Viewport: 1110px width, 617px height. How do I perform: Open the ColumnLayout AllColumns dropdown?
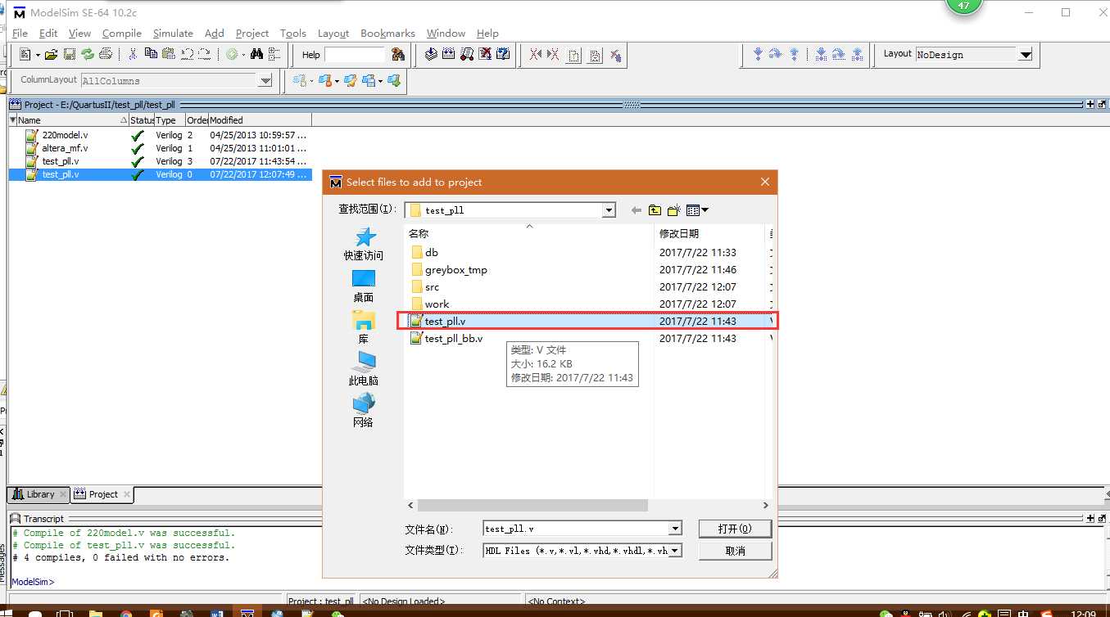tap(265, 80)
